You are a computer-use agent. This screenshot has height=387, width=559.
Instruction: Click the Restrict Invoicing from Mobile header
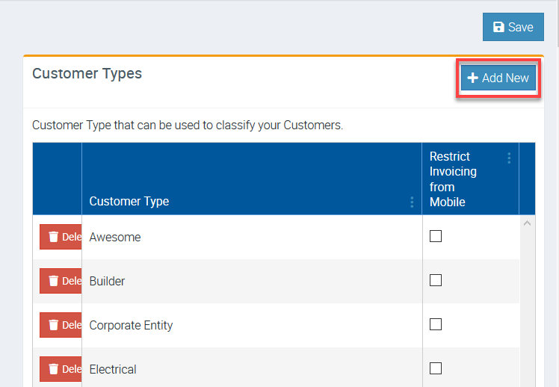coord(453,179)
